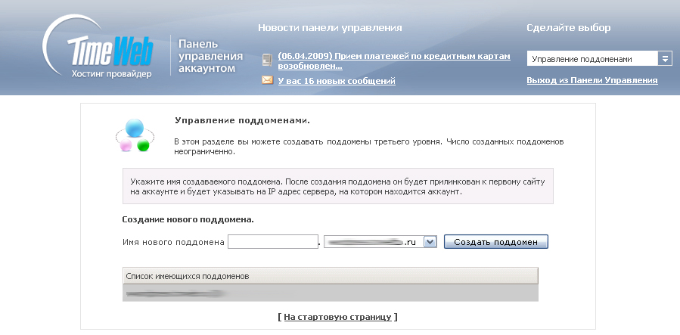Click 'Новости панели управления' heading
The width and height of the screenshot is (680, 335).
(x=330, y=28)
